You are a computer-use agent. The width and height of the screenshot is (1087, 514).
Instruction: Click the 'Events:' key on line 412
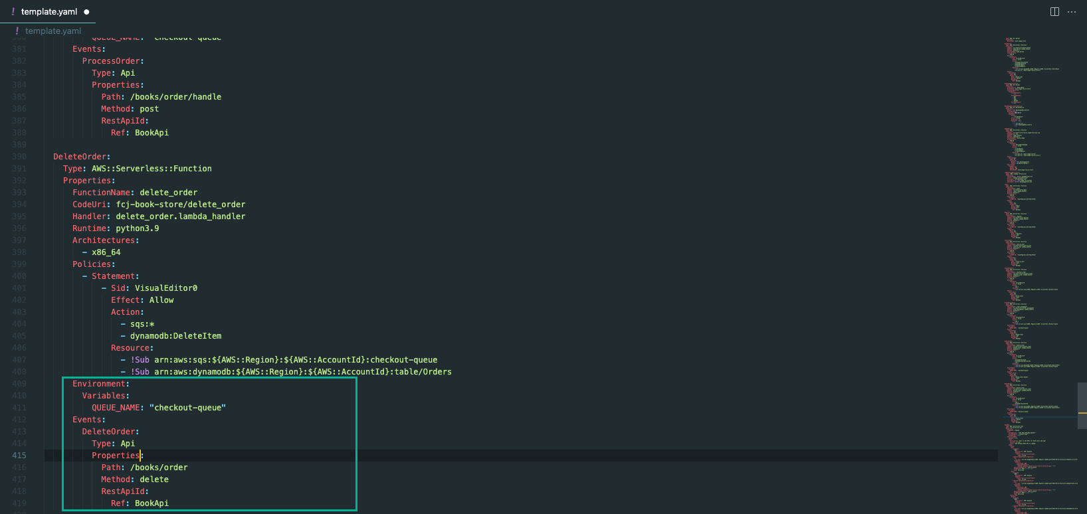pos(89,420)
